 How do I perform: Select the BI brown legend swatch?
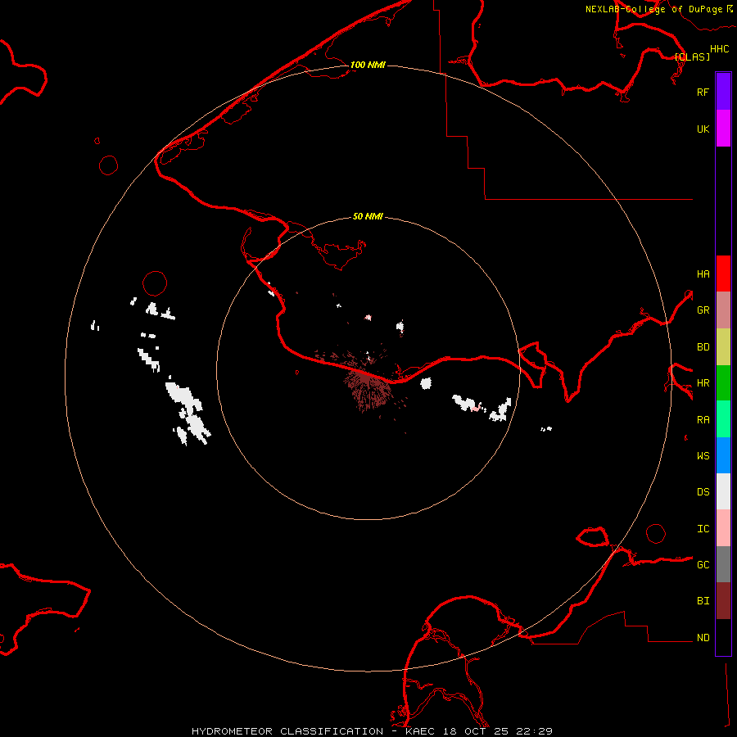(x=723, y=600)
